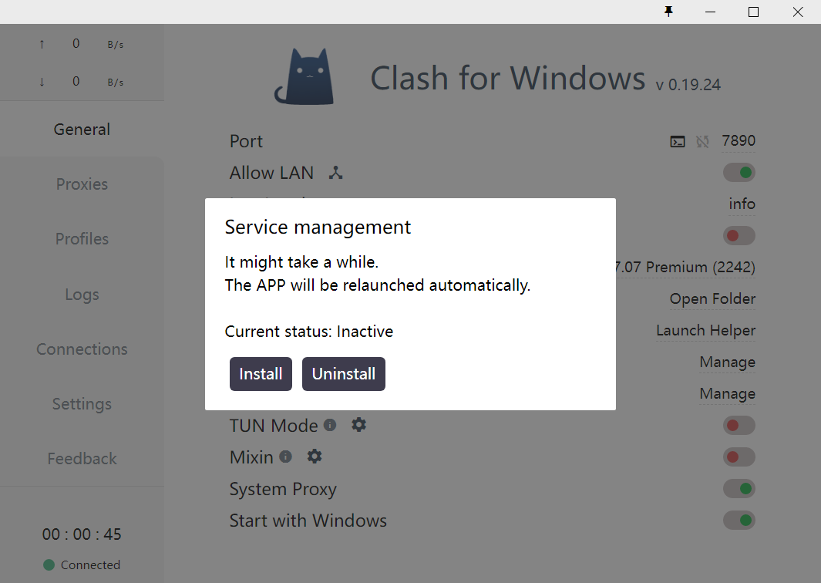This screenshot has height=583, width=821.
Task: Open the Feedback sidebar tab
Action: (x=82, y=459)
